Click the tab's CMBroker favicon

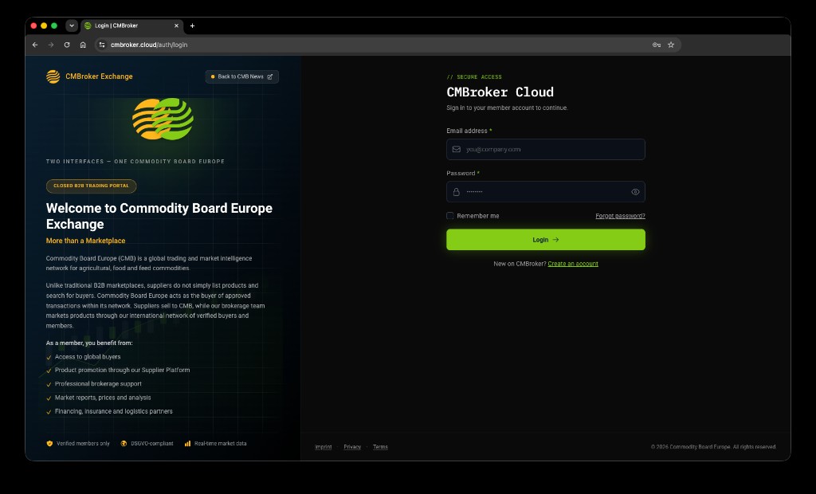(88, 25)
